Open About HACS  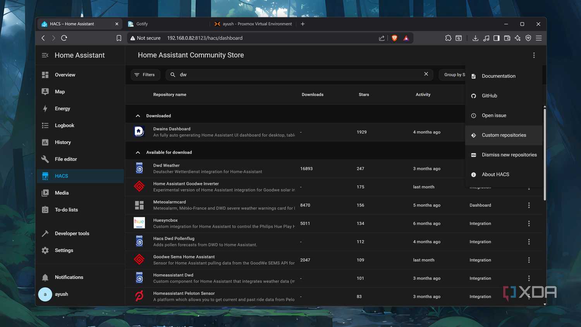pyautogui.click(x=504, y=174)
